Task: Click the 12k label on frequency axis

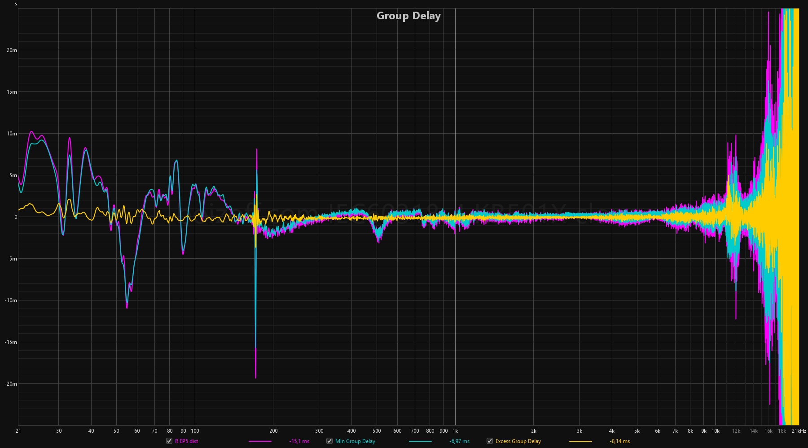Action: click(x=736, y=431)
